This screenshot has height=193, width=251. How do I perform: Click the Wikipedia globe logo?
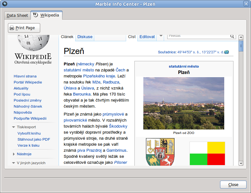tap(33, 43)
